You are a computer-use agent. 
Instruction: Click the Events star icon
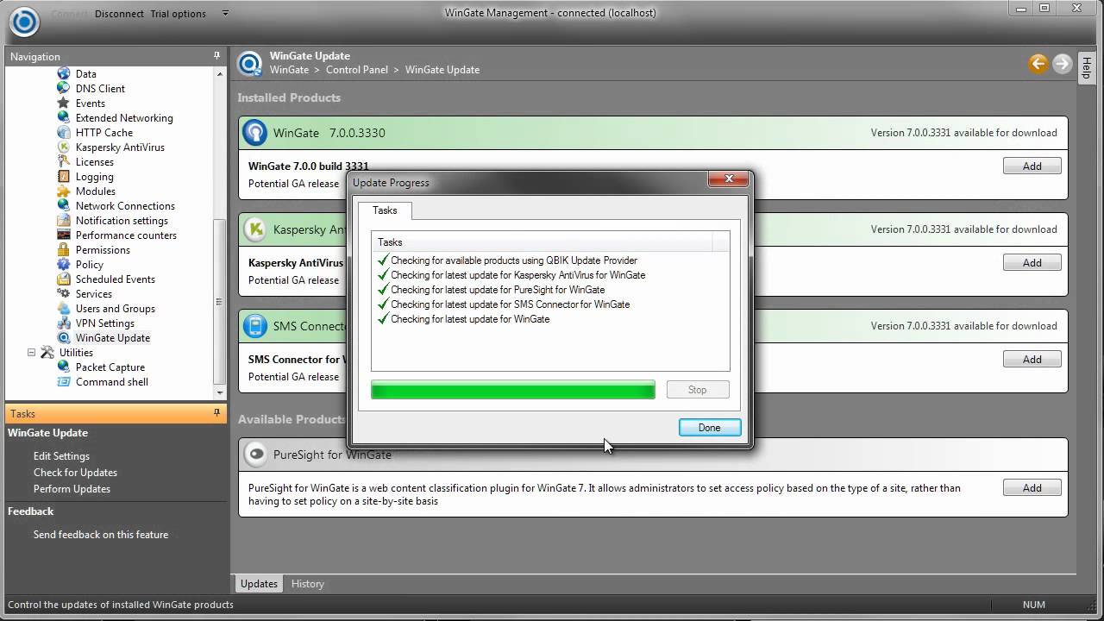point(64,103)
